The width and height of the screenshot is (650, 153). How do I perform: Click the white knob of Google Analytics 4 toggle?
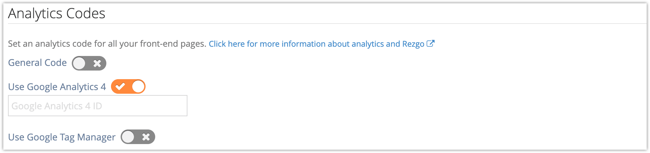tap(138, 86)
